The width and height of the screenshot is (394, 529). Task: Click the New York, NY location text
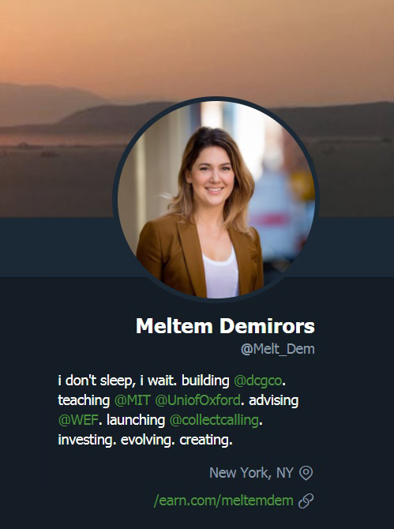251,473
